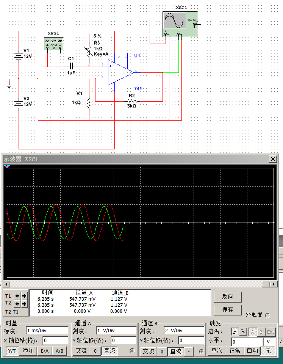Set trigger mode to 正常
This screenshot has width=283, height=364.
click(235, 350)
